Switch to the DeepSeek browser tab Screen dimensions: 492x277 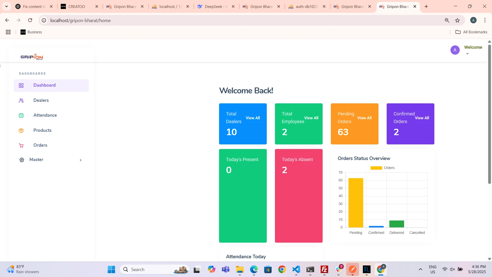point(213,6)
